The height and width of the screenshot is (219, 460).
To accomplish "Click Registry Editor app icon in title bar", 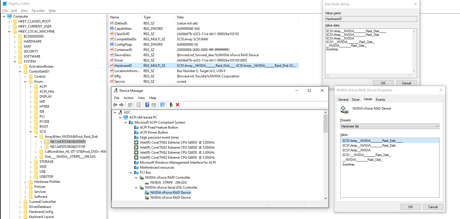I will coord(5,4).
